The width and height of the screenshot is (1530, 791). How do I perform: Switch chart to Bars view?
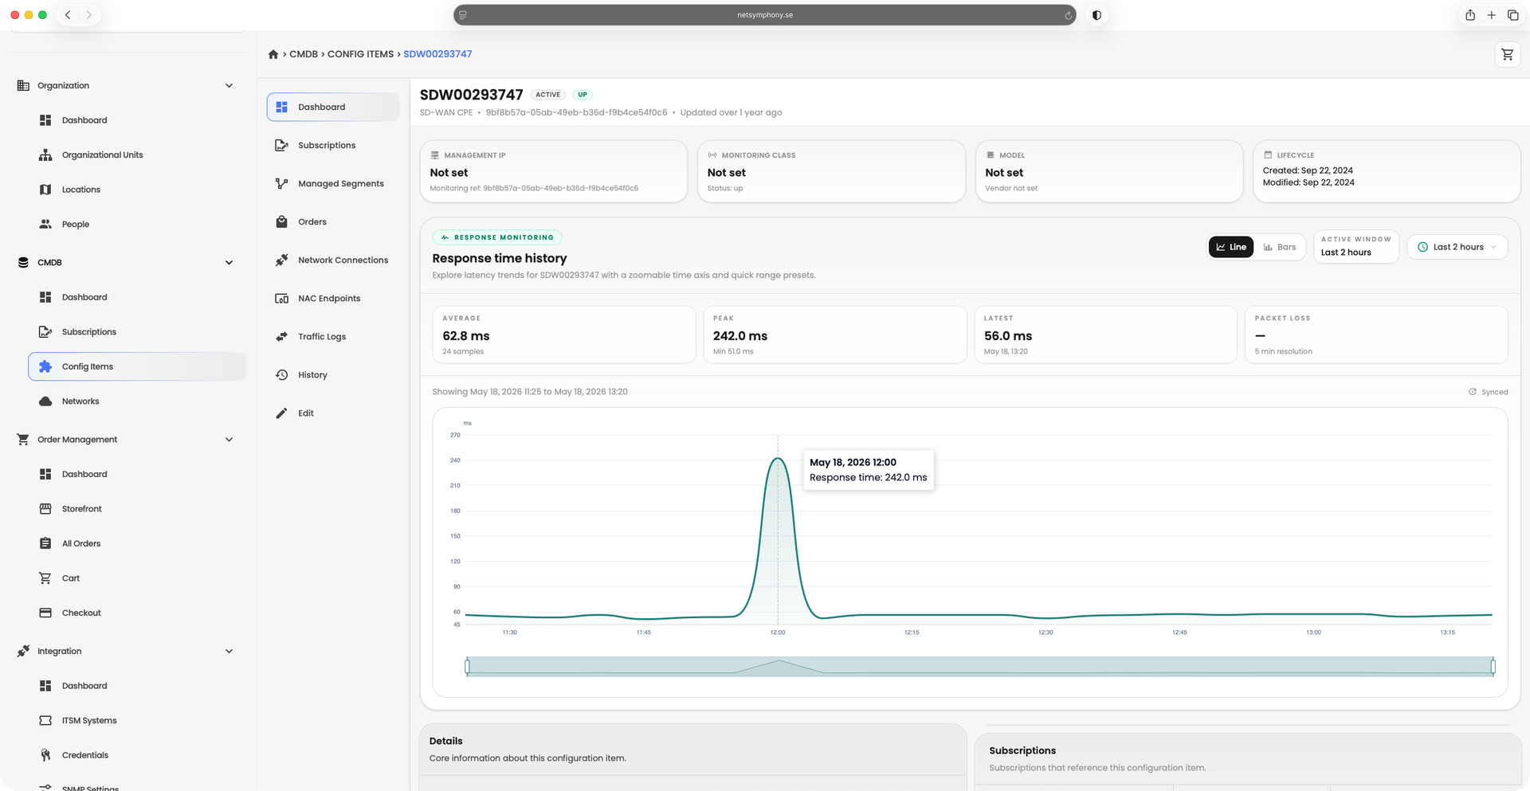pos(1280,247)
